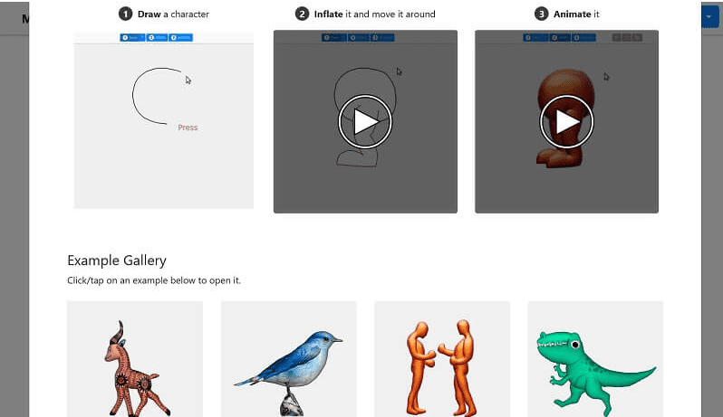
Task: Expand the blue dropdown arrow behind dialog
Action: 709,17
